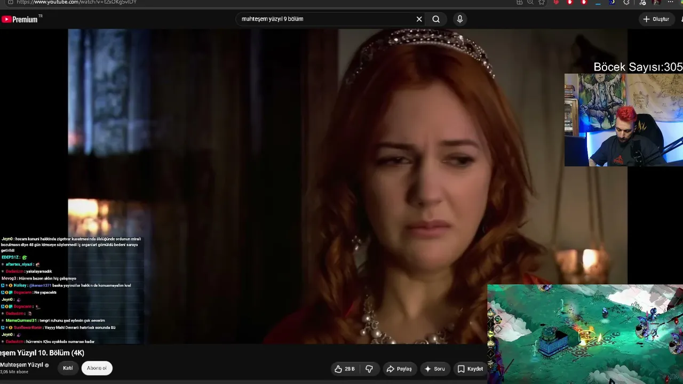Screen dimensions: 683x384
Task: Open the browser profile avatar
Action: coord(656,2)
